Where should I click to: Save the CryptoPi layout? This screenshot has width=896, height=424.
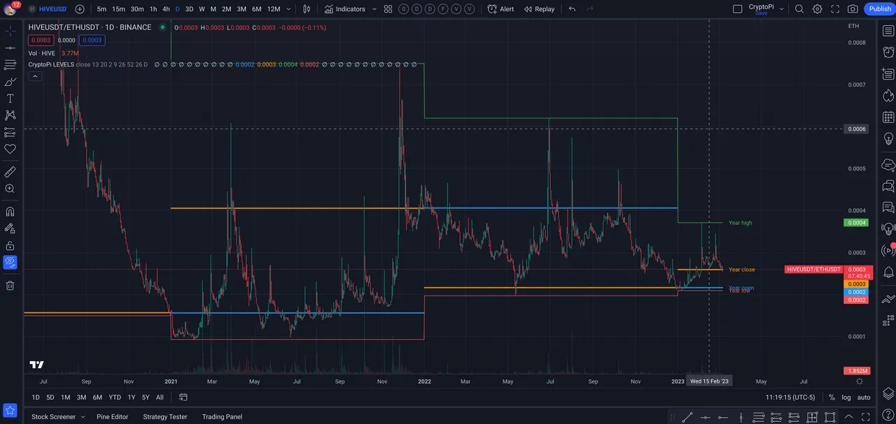[x=761, y=13]
